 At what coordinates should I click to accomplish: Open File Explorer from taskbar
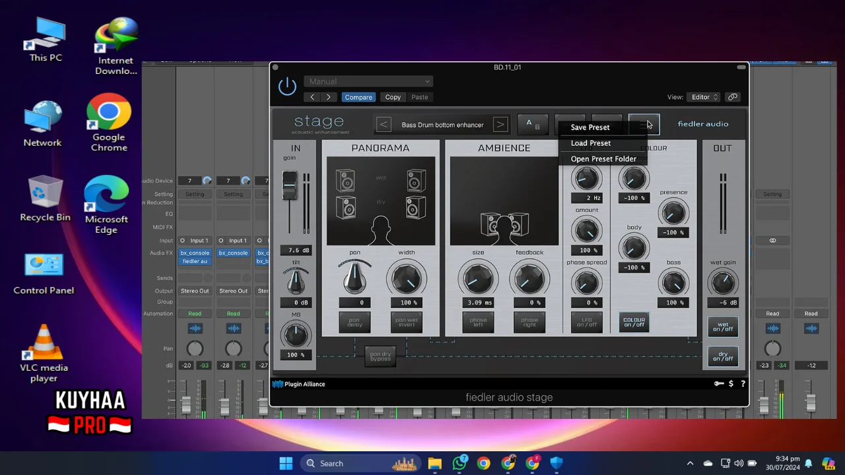coord(434,464)
